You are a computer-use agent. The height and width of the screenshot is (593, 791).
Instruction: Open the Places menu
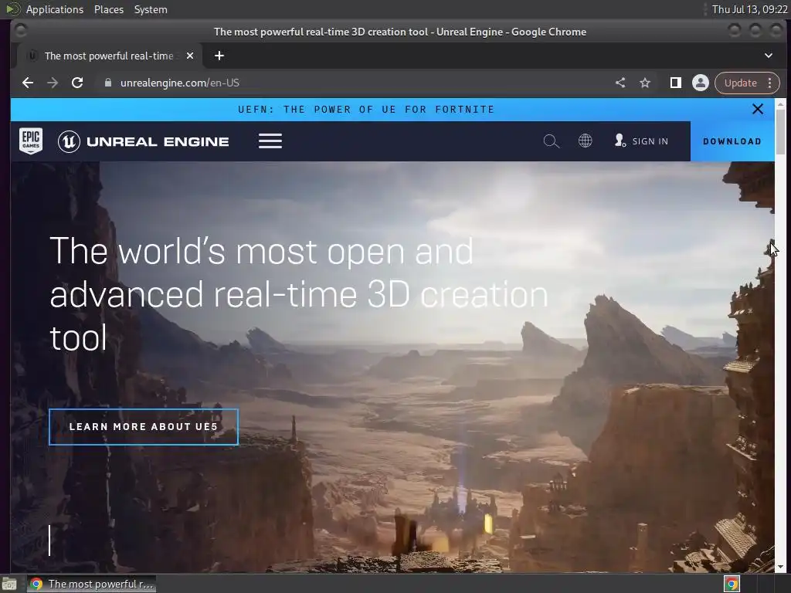coord(109,9)
